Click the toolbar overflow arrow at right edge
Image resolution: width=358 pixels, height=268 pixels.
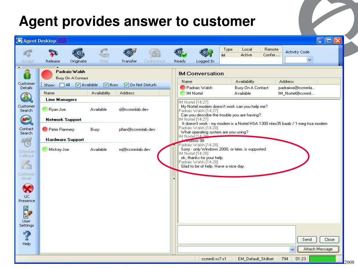(340, 64)
